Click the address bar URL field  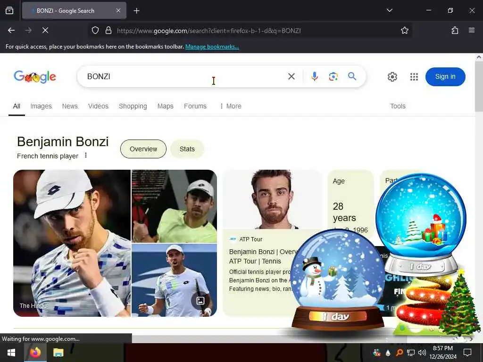tap(250, 31)
